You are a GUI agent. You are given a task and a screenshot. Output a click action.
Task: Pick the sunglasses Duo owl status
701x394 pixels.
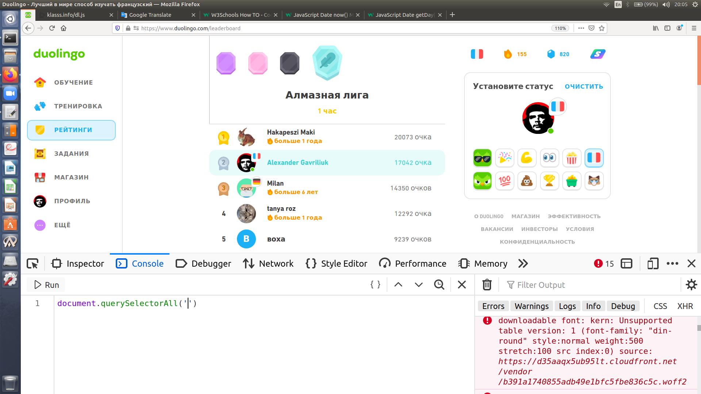tap(482, 158)
